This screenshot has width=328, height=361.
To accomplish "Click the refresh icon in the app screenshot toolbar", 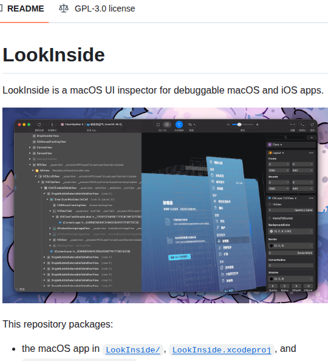I will (x=39, y=125).
